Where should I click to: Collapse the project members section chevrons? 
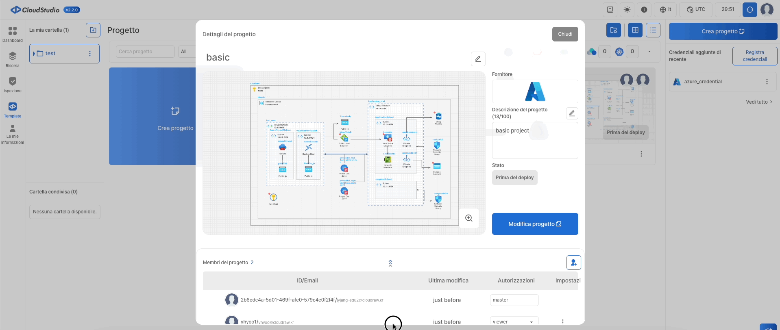pos(390,263)
